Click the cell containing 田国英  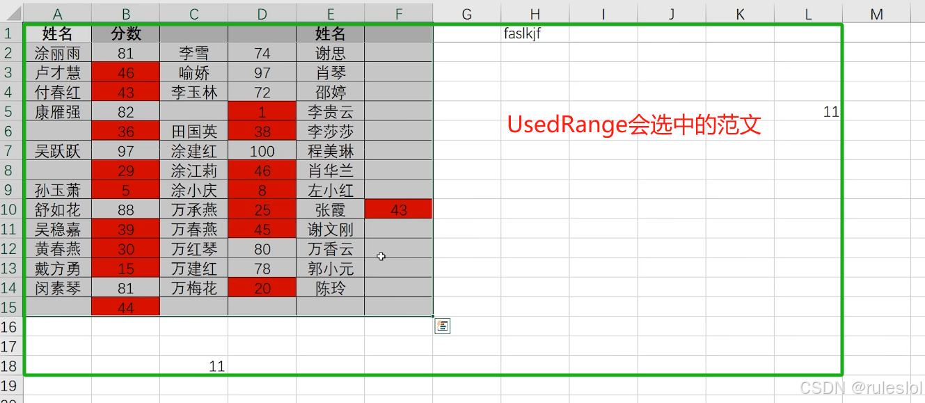pos(194,131)
